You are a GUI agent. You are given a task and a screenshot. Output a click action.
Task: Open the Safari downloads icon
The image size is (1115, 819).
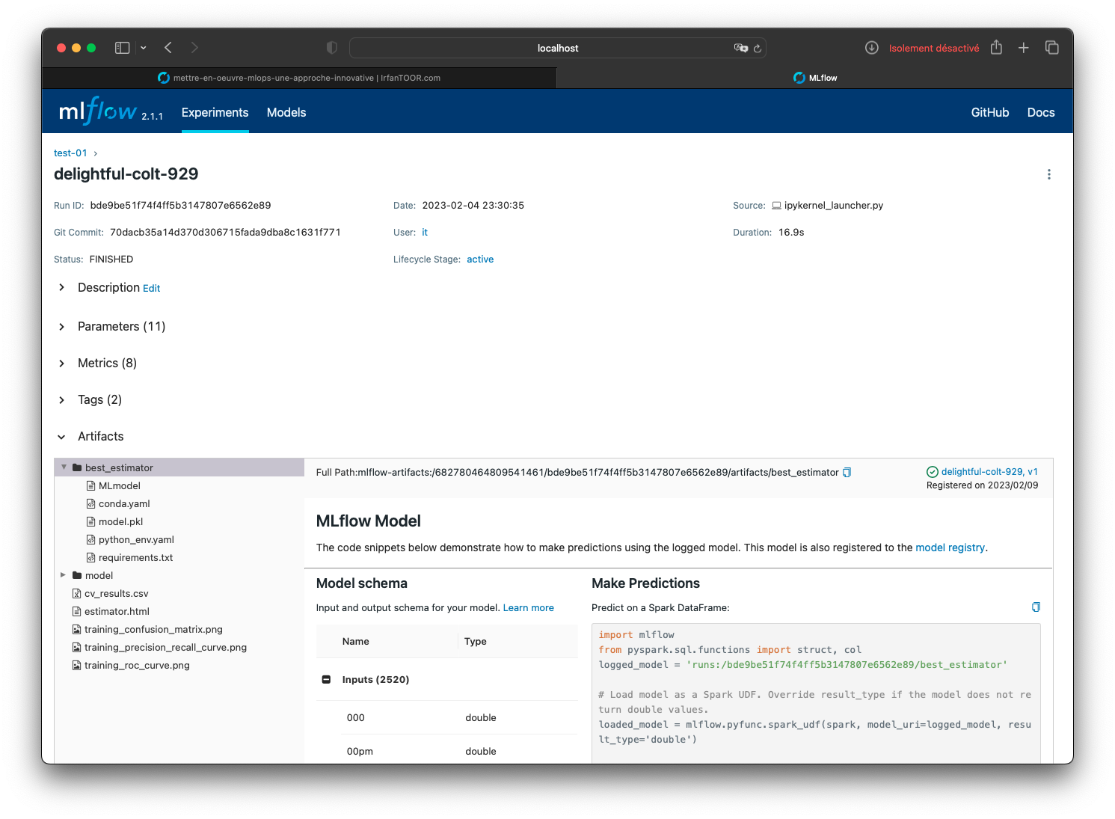click(x=871, y=48)
